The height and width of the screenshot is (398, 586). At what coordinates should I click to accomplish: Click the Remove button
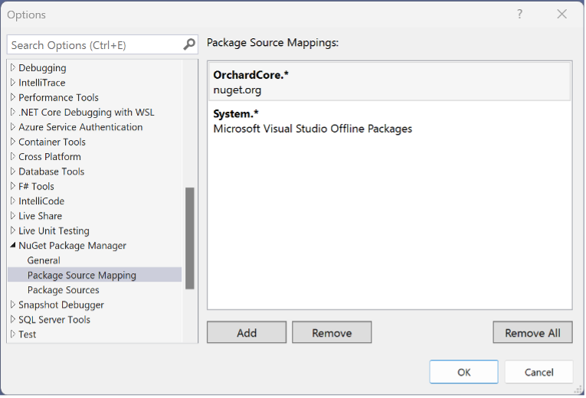(x=332, y=332)
